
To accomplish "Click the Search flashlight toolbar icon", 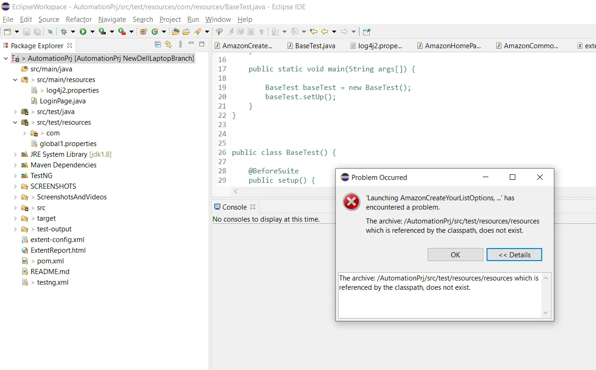I will tap(198, 32).
